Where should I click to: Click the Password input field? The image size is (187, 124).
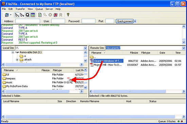click(88, 21)
